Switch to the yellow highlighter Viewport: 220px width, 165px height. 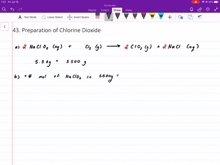click(152, 16)
